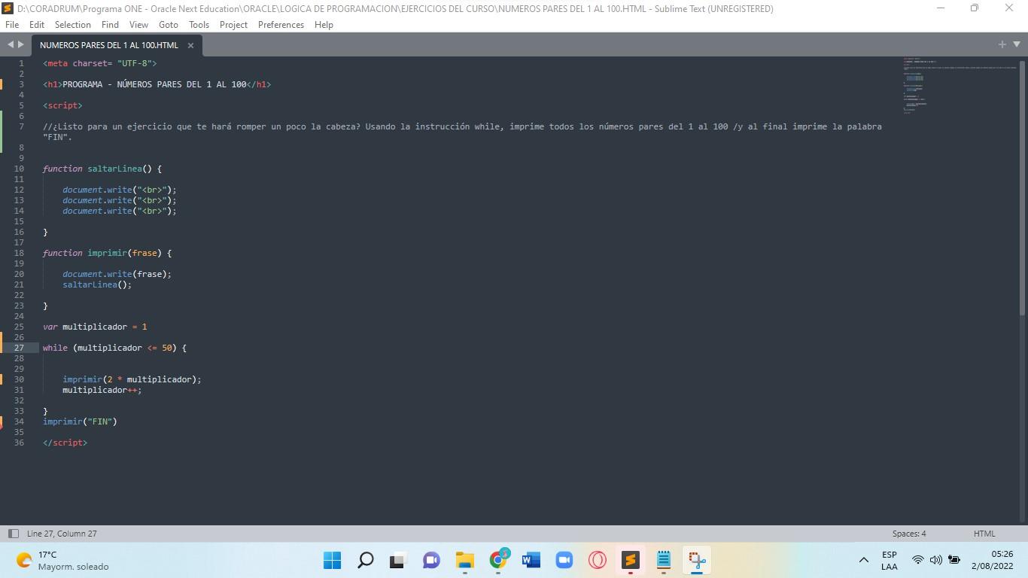The image size is (1028, 578).
Task: Click the '<meta charset= "UTF-8">' line
Action: 99,63
